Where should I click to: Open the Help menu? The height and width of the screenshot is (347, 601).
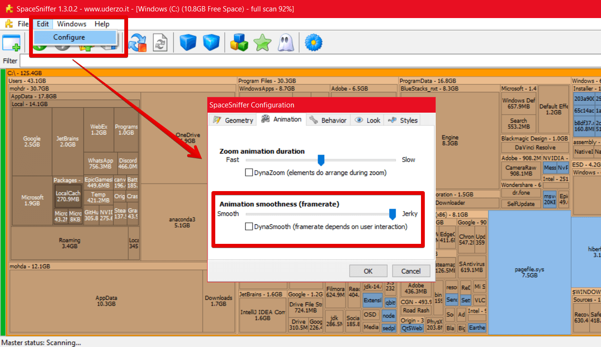[102, 24]
